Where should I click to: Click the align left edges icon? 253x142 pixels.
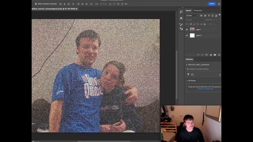[x=60, y=4]
